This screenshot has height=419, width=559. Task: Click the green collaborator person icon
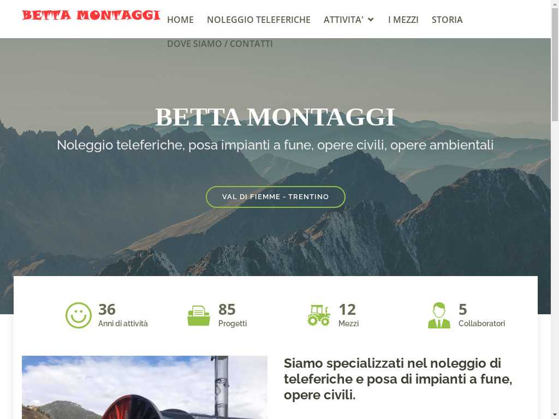coord(439,315)
